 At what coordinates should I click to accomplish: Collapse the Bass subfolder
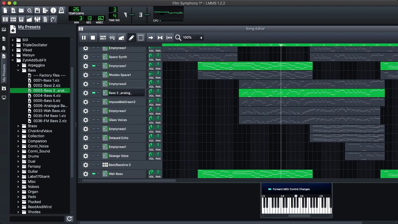tap(18, 70)
